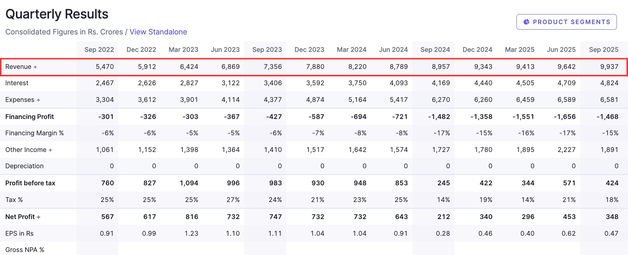Screen dimensions: 628x255
Task: Expand the Net Profit details
Action: [x=40, y=217]
